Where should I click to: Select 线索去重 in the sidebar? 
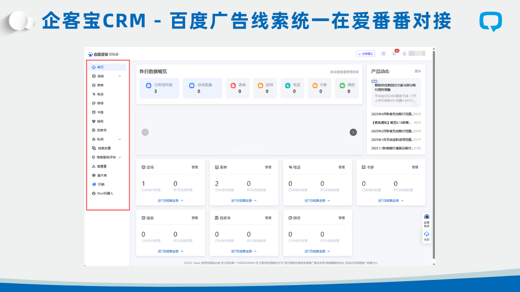pos(104,148)
